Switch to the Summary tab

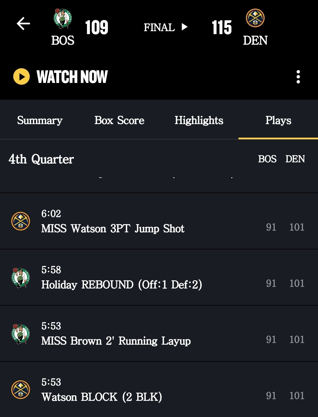click(40, 120)
